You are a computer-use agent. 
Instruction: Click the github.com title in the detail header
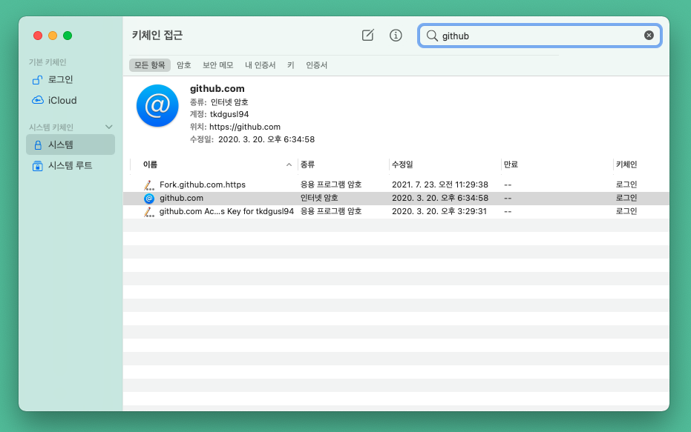[x=217, y=88]
